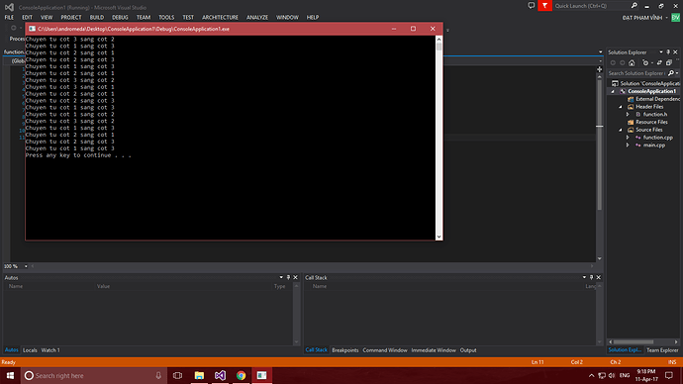
Task: Open File Explorer from the taskbar
Action: tap(199, 375)
